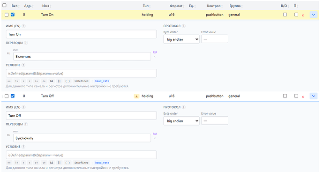Image resolution: width=323 pixels, height=172 pixels.
Task: Open help icon next to ИМЯ (EN) in Turn Off section
Action: (24, 107)
